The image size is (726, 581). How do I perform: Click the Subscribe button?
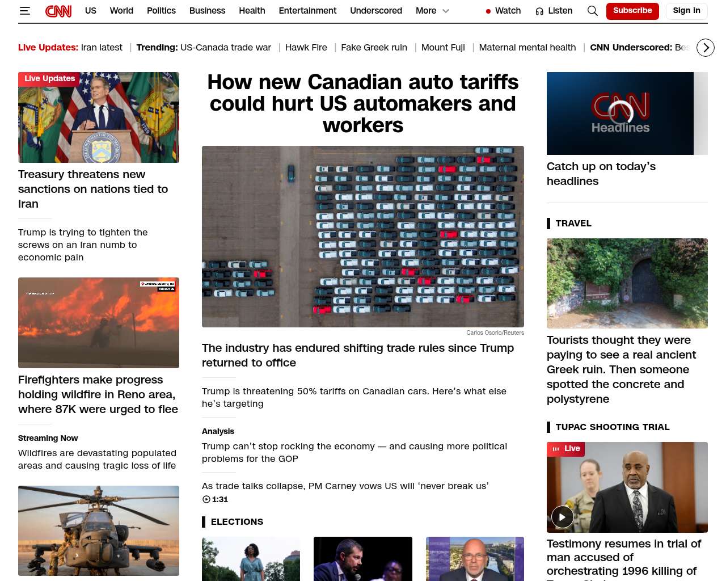tap(632, 11)
